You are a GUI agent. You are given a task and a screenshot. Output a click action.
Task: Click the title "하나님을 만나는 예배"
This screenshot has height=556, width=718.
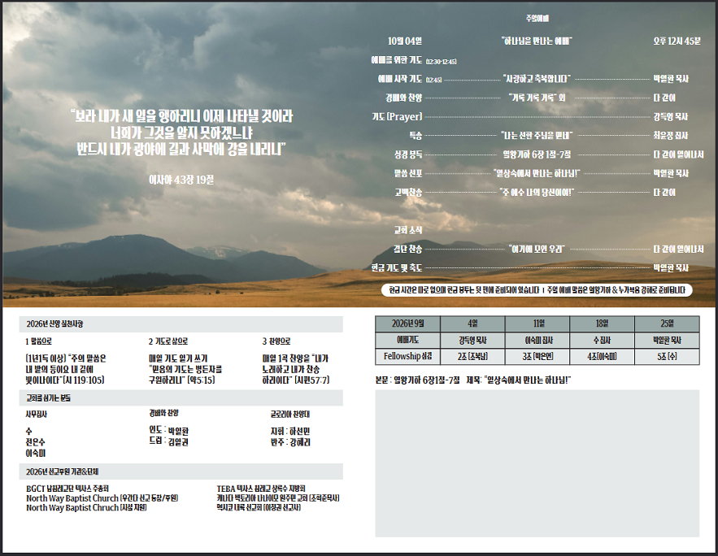point(537,41)
